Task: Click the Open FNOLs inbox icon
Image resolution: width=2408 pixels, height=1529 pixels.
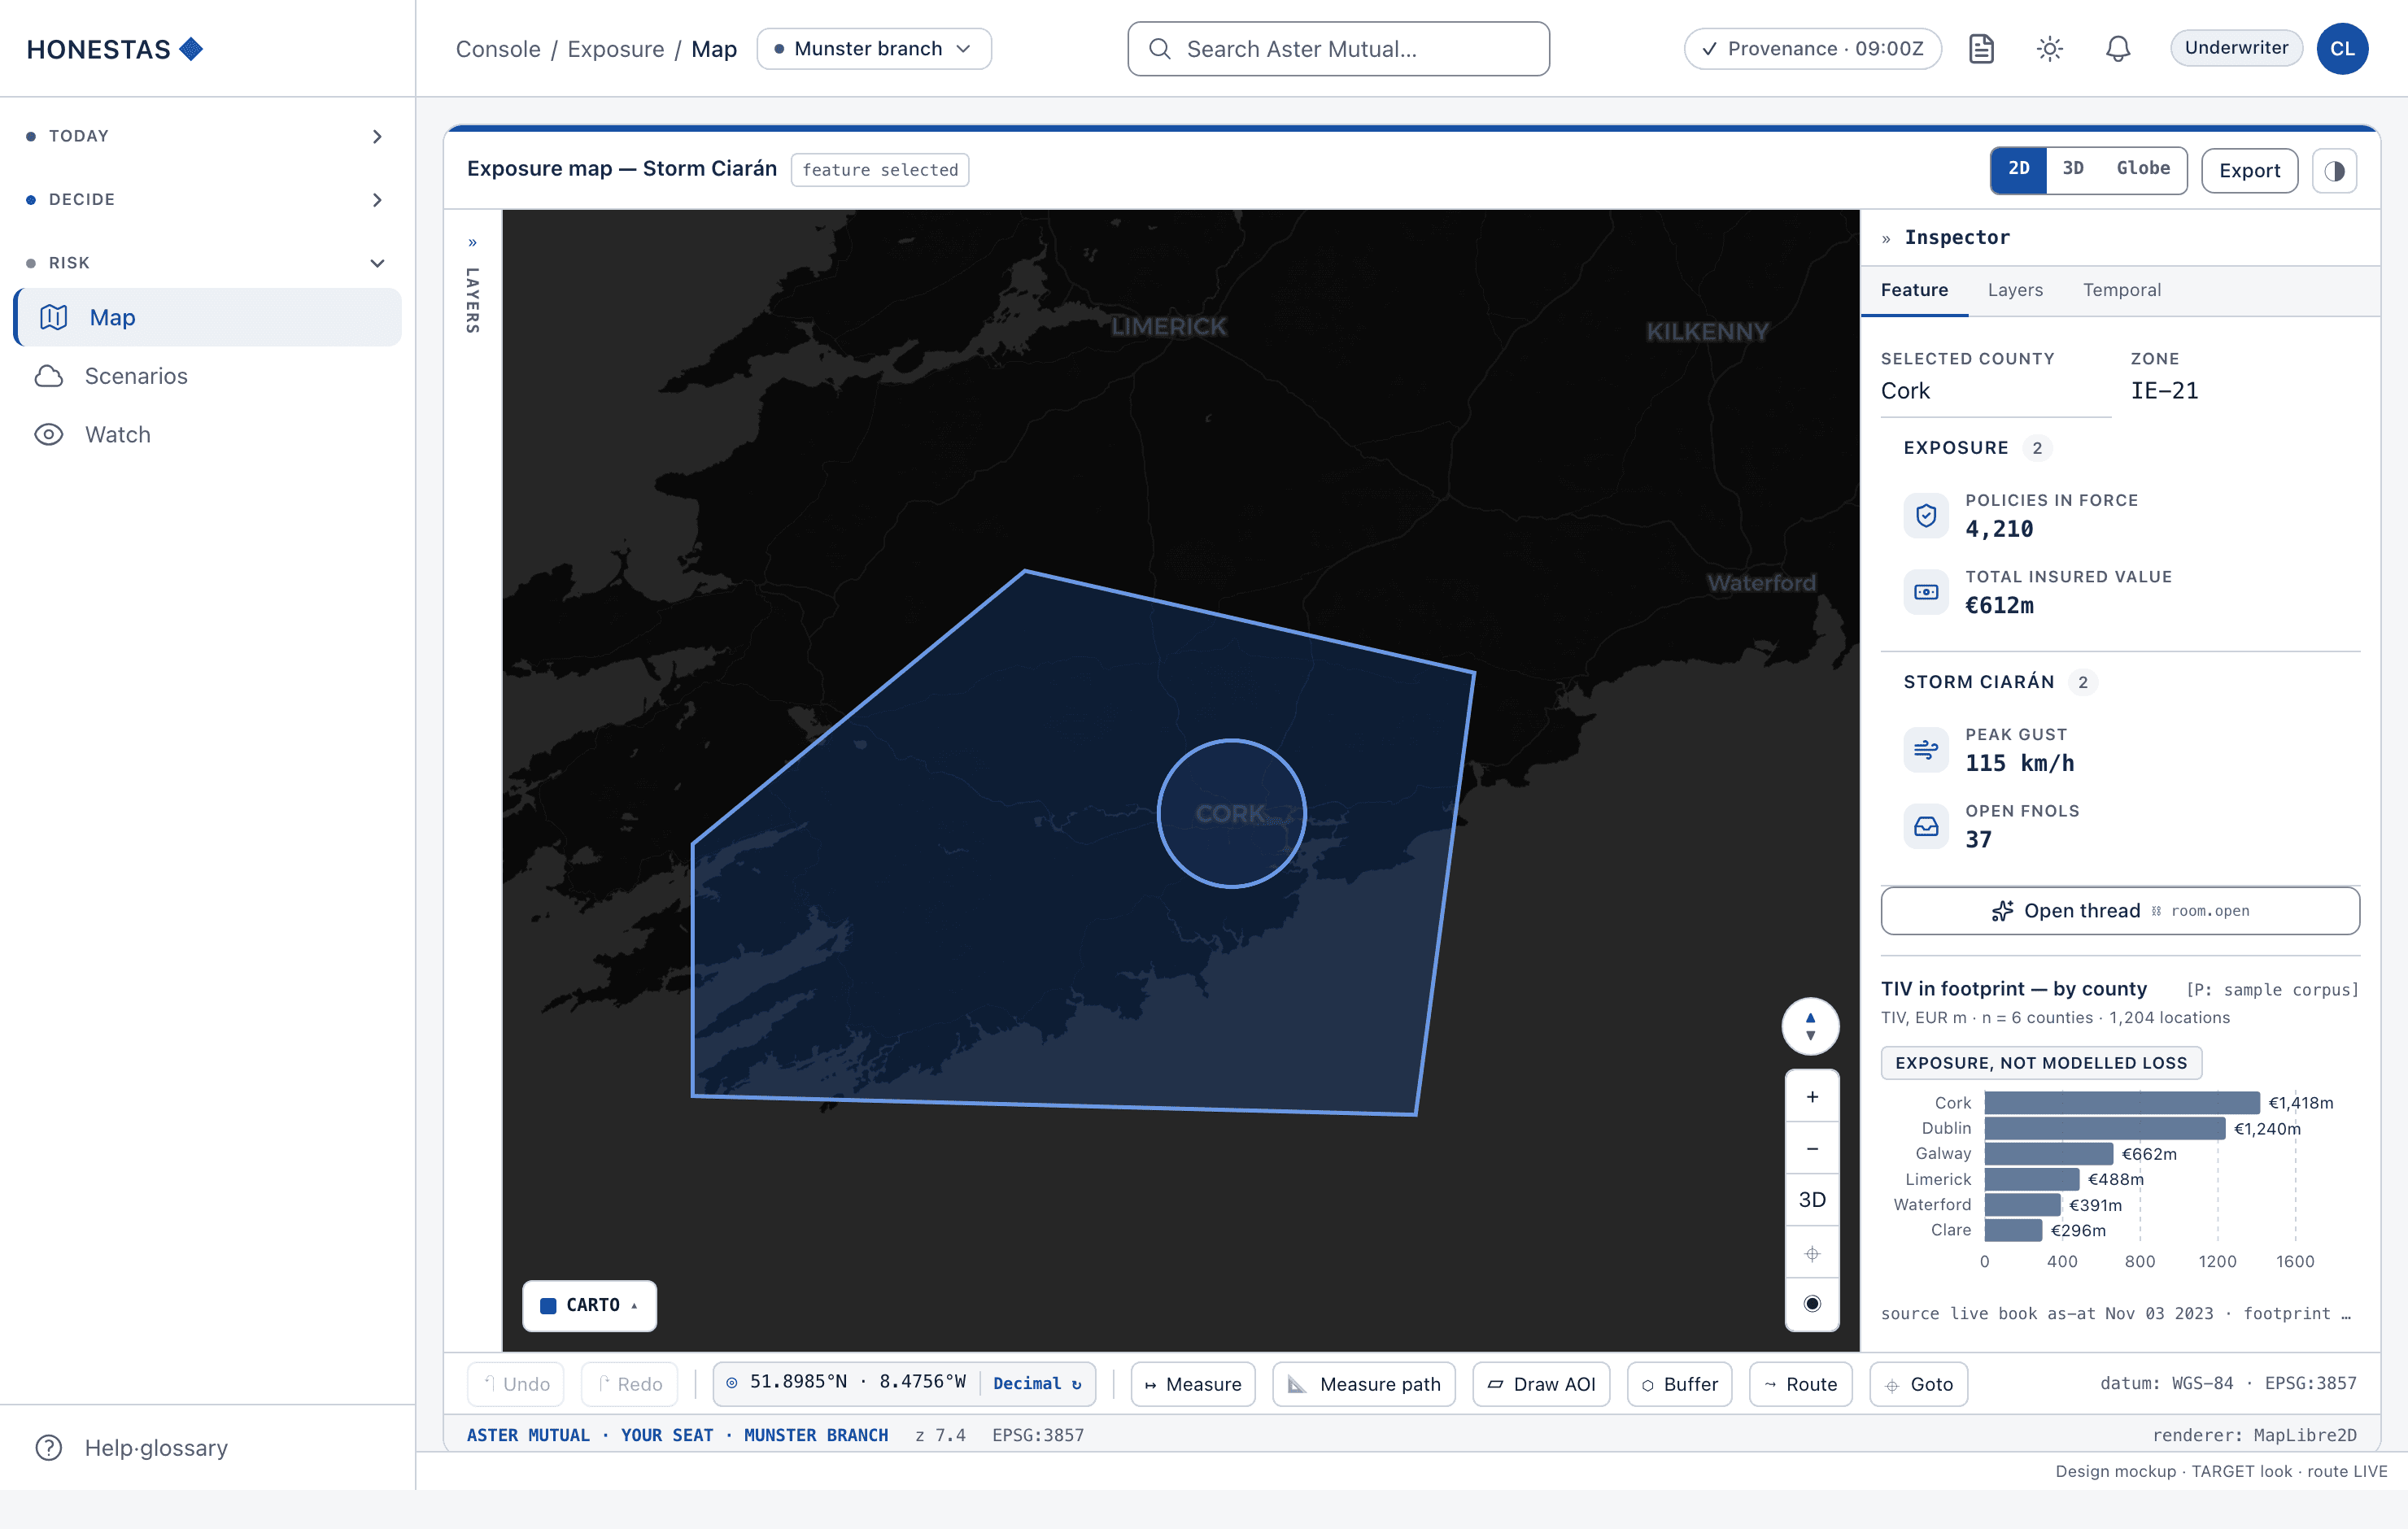Action: click(x=1925, y=826)
